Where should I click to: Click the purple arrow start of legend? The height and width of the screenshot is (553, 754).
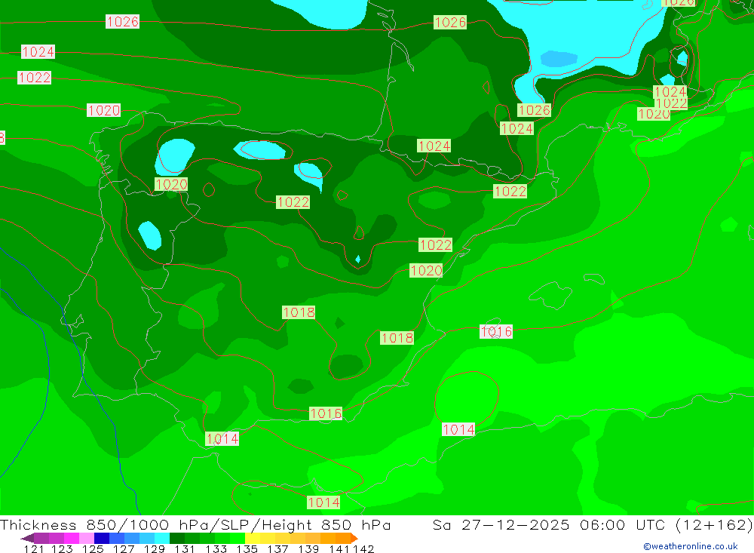tap(27, 538)
